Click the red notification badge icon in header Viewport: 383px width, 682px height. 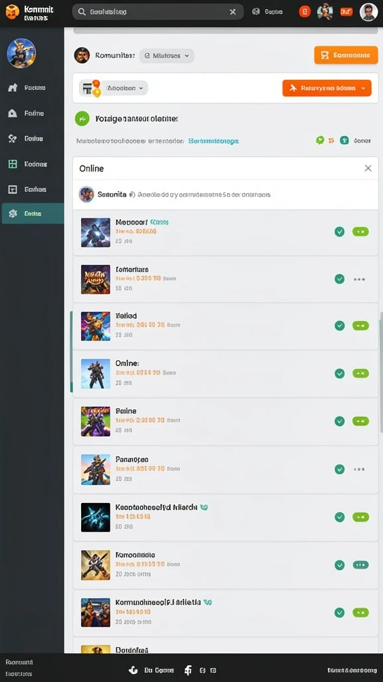pos(305,12)
